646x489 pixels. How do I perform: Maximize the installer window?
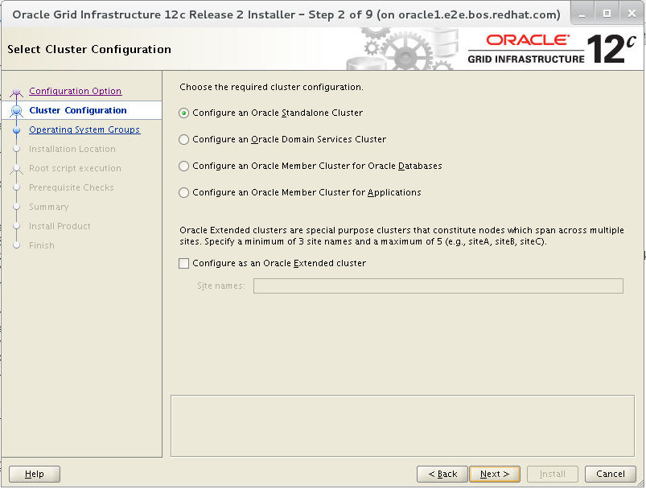[x=607, y=14]
